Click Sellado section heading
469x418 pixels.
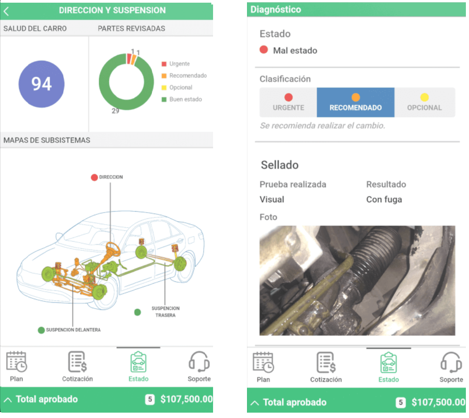280,165
